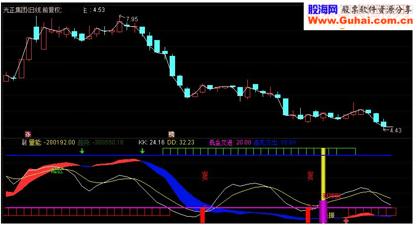Open the Www.Guhai.com.cn link

[x=360, y=21]
